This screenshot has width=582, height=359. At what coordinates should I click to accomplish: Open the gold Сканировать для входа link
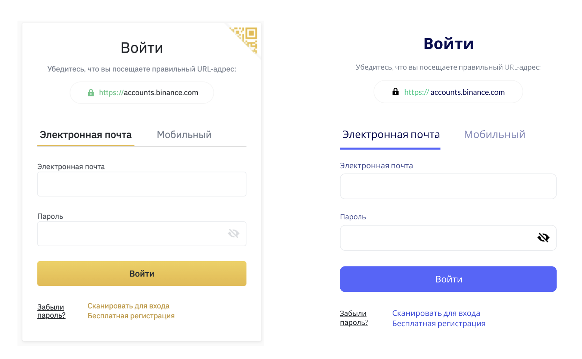[129, 306]
